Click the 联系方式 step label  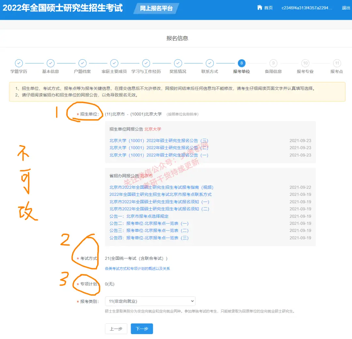tap(210, 72)
